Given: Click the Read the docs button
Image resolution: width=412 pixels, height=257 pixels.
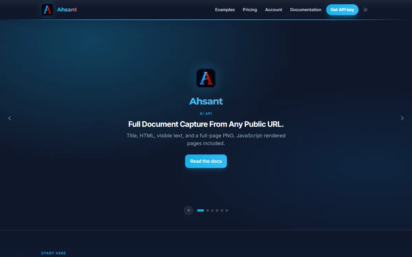Looking at the screenshot, I should tap(206, 161).
